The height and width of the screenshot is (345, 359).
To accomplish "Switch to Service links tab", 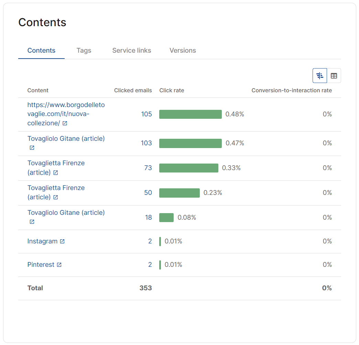I will click(x=132, y=50).
